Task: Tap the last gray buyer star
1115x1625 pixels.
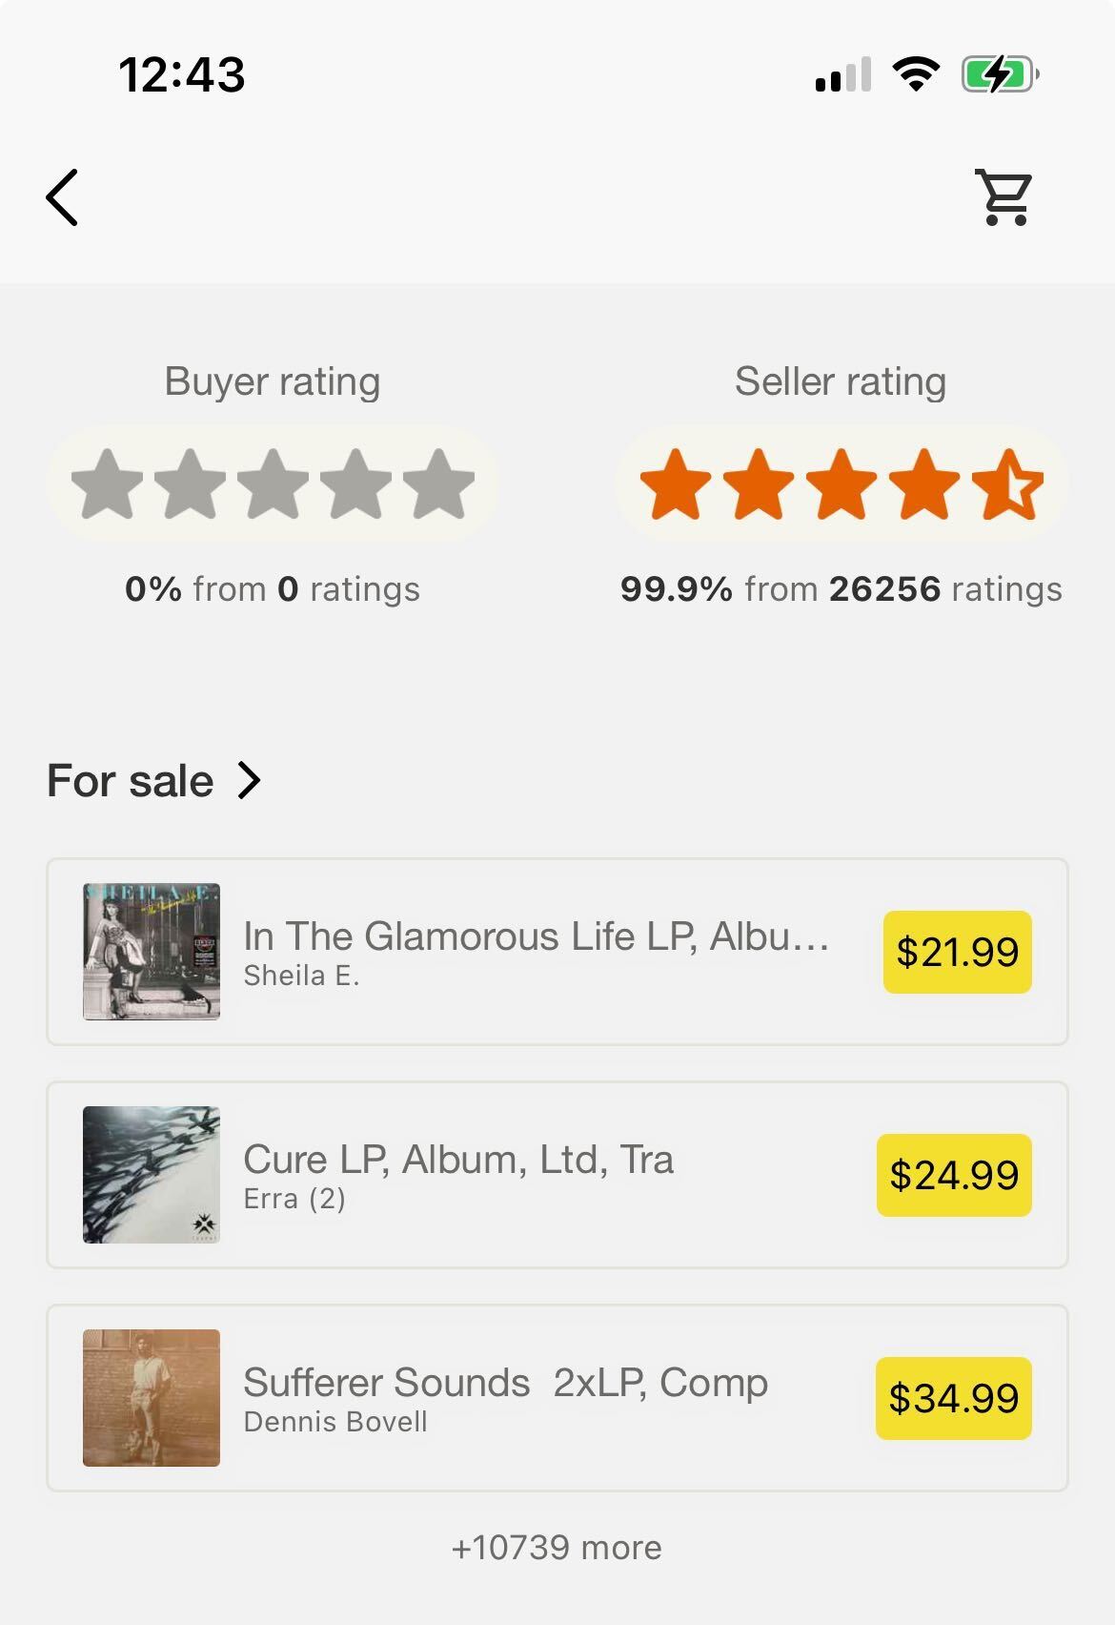Action: (438, 484)
